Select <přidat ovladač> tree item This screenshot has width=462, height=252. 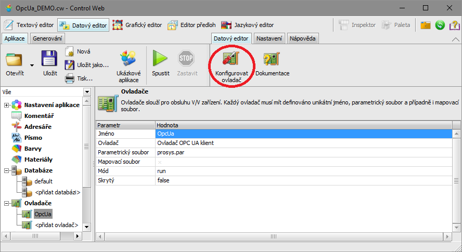pos(56,225)
